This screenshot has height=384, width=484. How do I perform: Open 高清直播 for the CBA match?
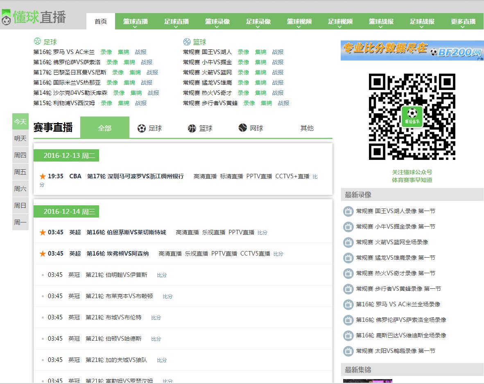point(205,176)
